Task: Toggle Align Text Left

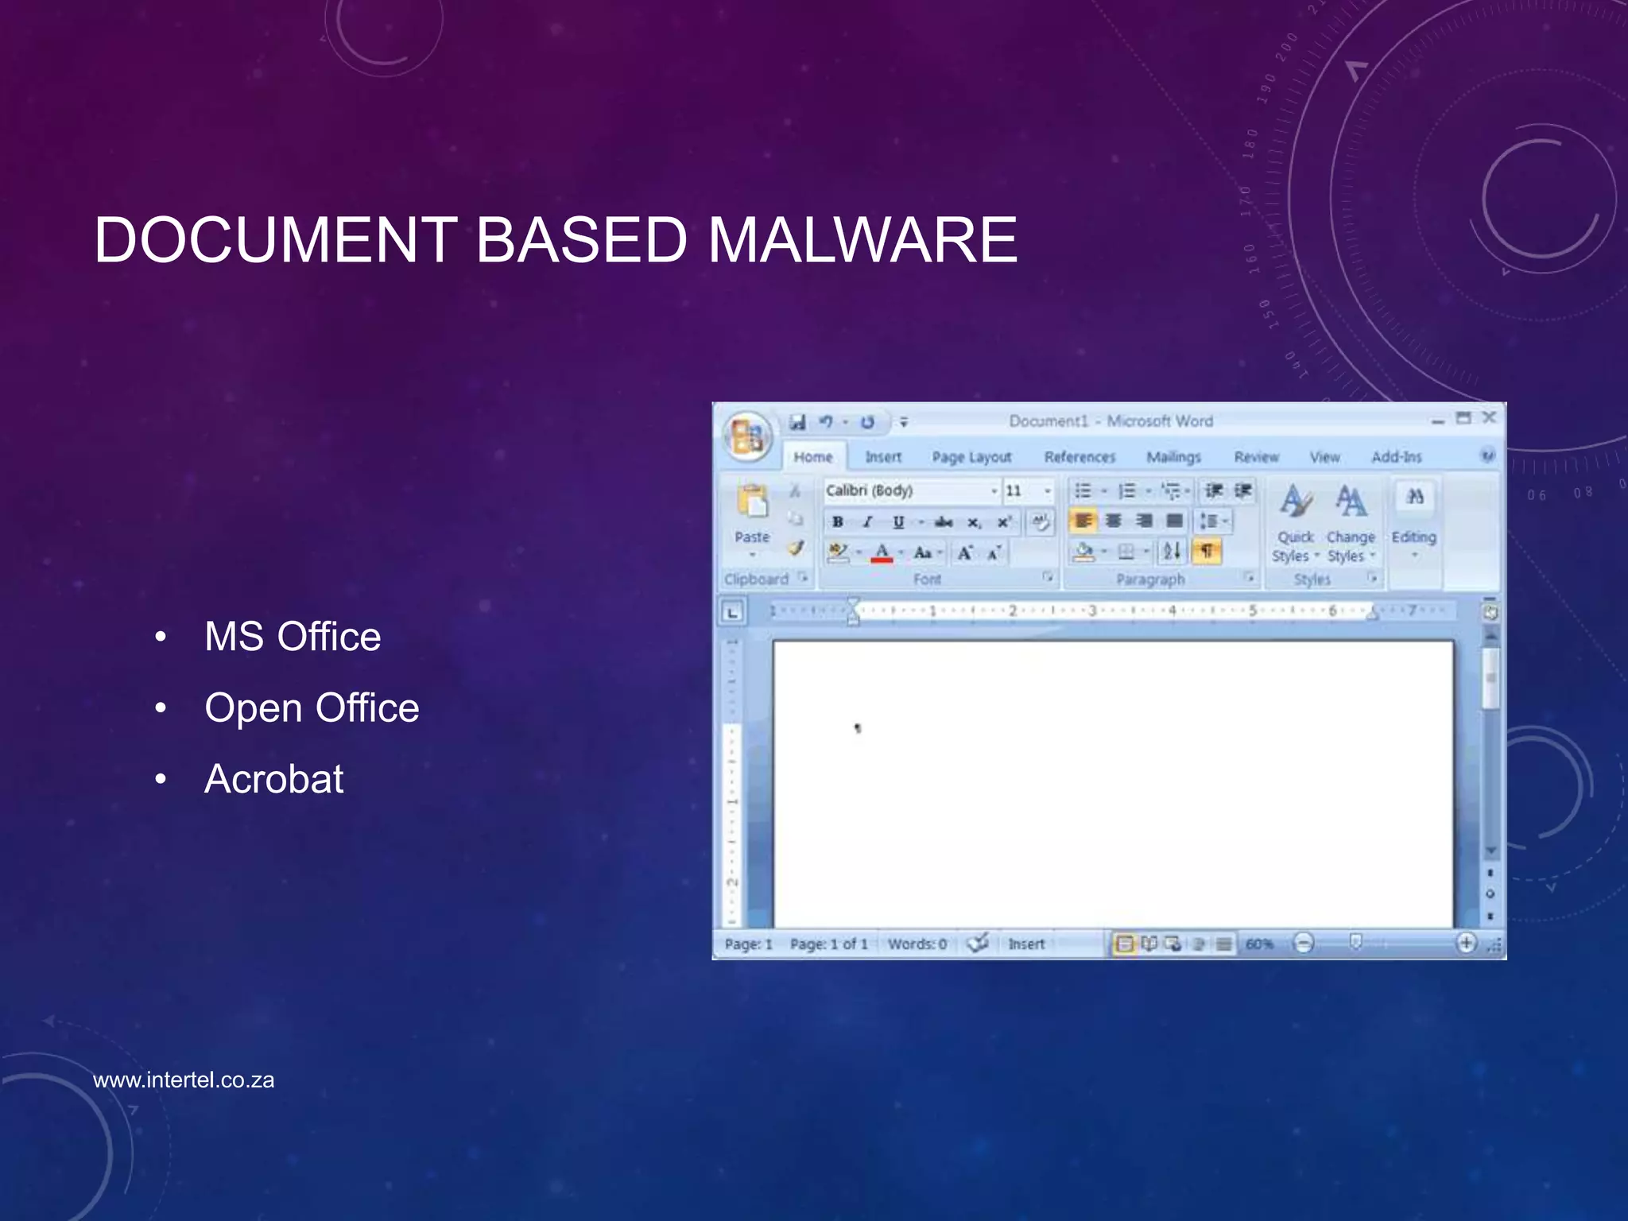Action: 1083,521
